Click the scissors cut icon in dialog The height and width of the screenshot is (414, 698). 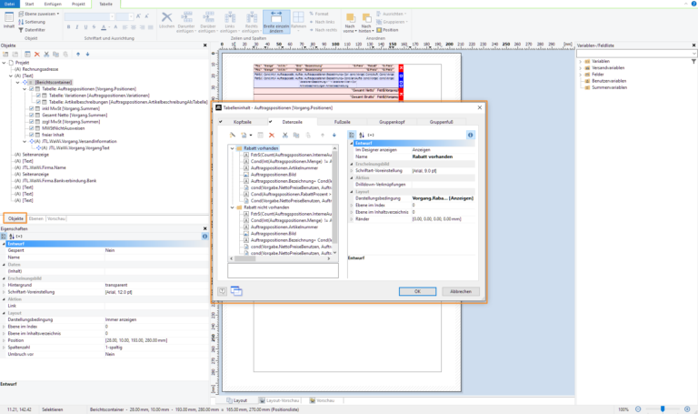[x=284, y=135]
